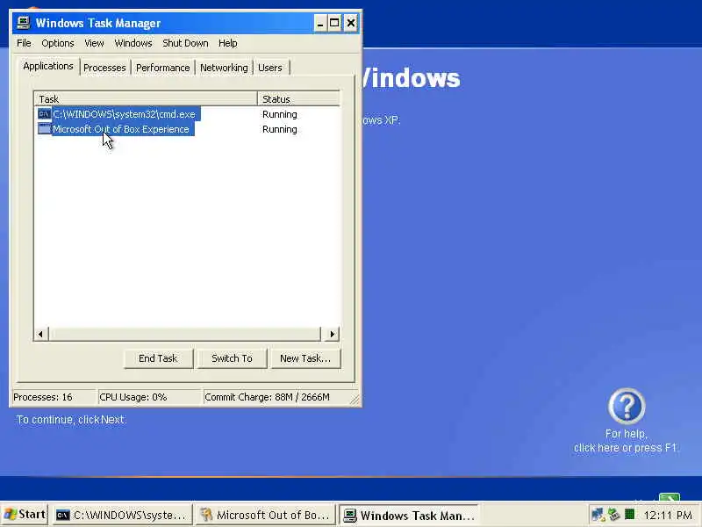
Task: Open the Options menu
Action: point(58,43)
